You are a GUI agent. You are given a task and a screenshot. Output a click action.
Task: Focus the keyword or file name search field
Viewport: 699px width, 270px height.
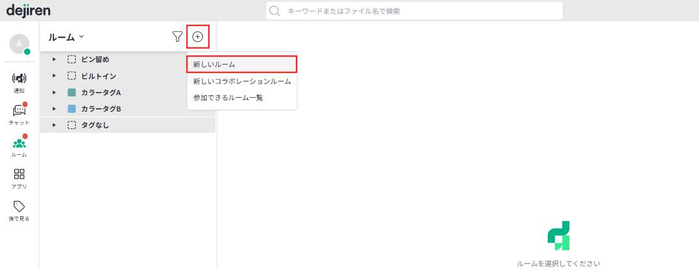(x=420, y=11)
